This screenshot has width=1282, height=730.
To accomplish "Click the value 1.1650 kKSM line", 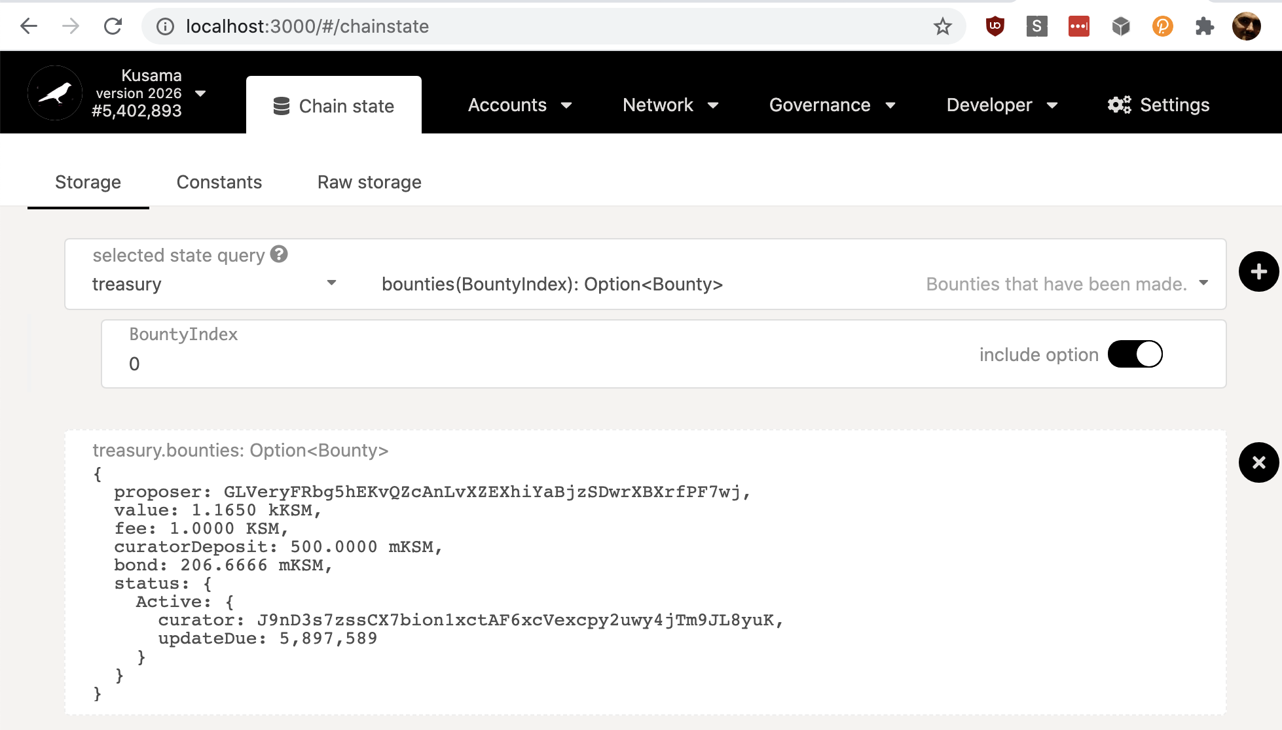I will 217,510.
